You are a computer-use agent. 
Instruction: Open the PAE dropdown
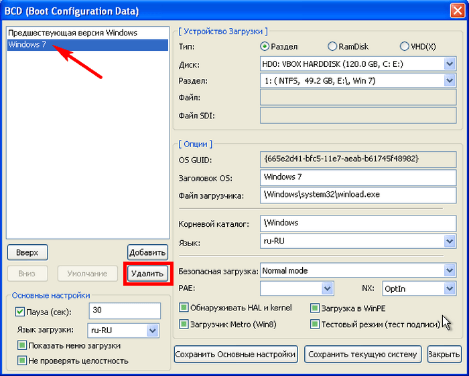(297, 288)
